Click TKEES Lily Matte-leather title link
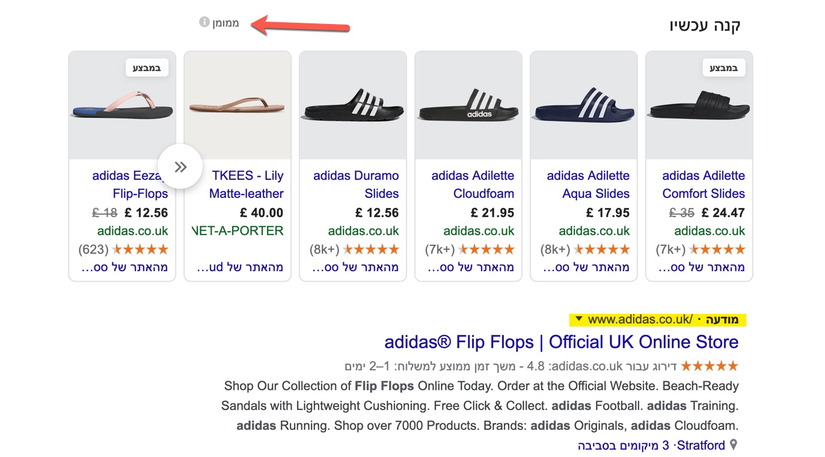The image size is (825, 457). 247,185
